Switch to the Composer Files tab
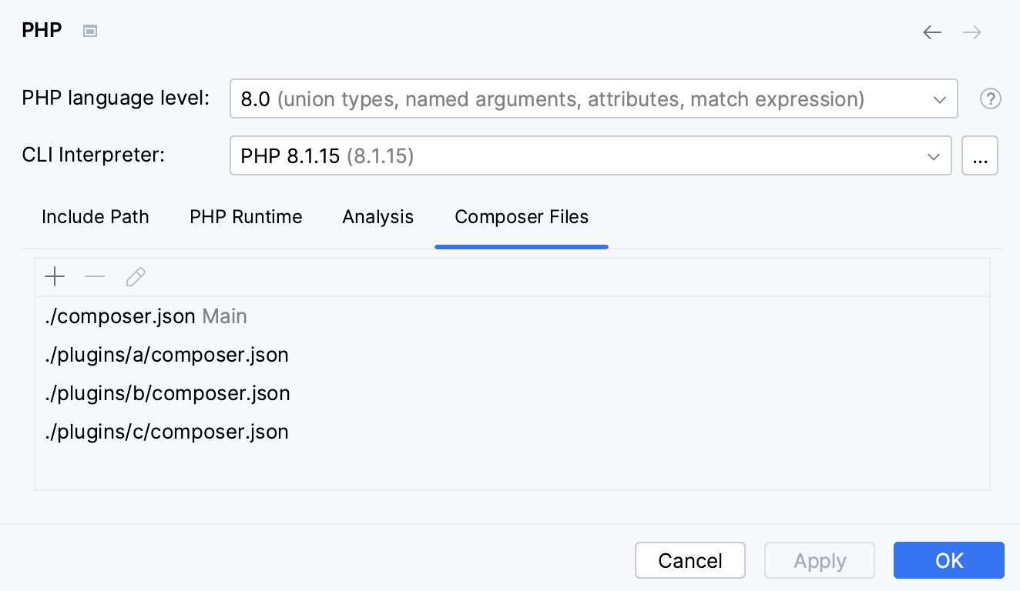Viewport: 1020px width, 591px height. tap(522, 217)
